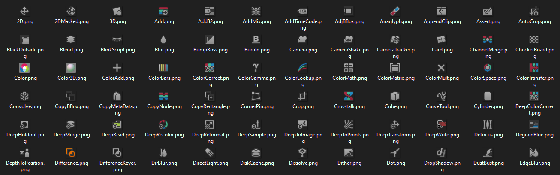Click the EdgeBlur.png thumbnail

(x=534, y=153)
